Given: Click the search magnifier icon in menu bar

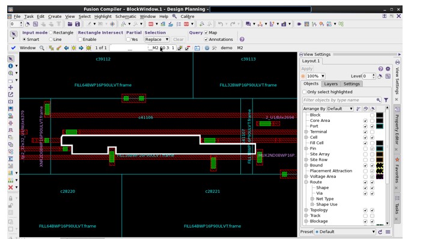Looking at the screenshot, I should click(x=174, y=16).
